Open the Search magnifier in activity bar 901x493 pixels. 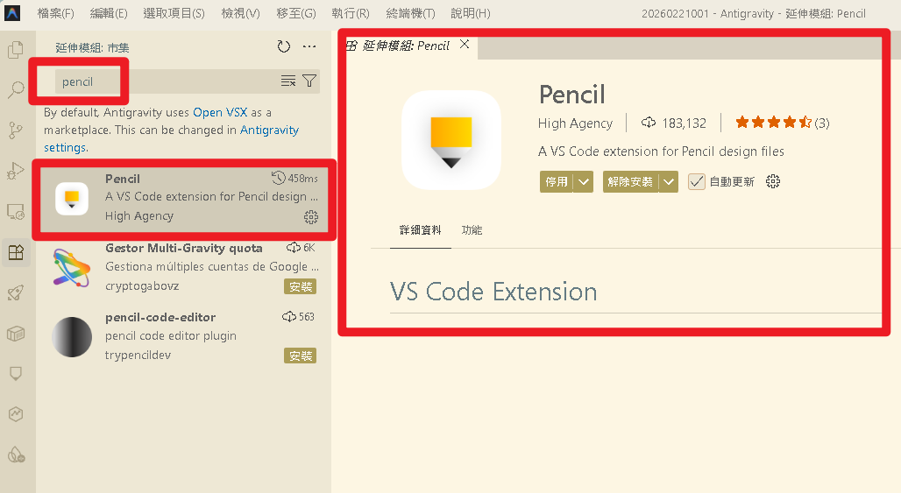coord(16,89)
